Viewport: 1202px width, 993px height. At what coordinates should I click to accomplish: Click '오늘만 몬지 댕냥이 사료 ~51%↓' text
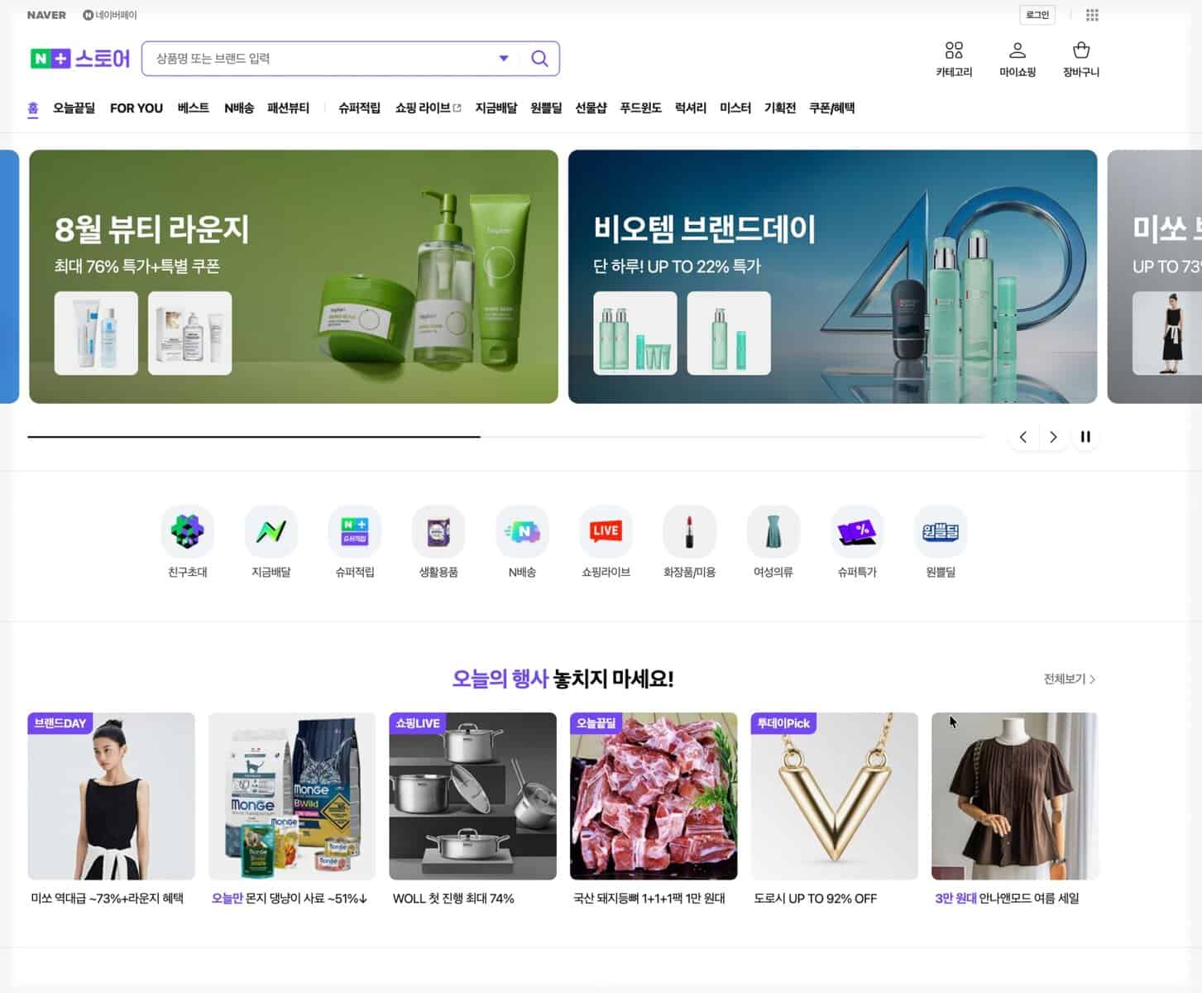290,899
